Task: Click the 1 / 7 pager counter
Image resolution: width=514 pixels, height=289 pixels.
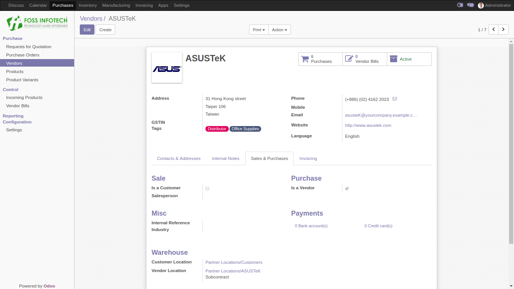Action: coord(482,30)
